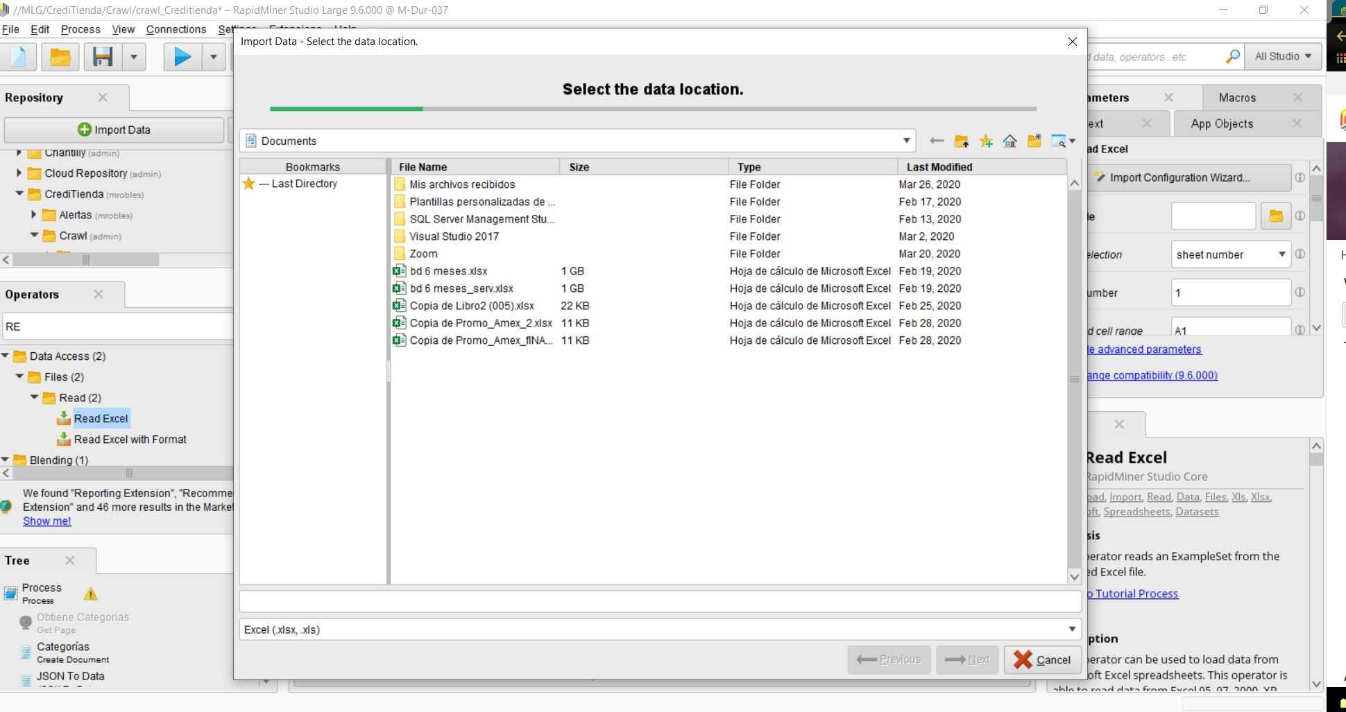Collapse the CrediTienda repository folder
This screenshot has width=1346, height=712.
(x=19, y=193)
